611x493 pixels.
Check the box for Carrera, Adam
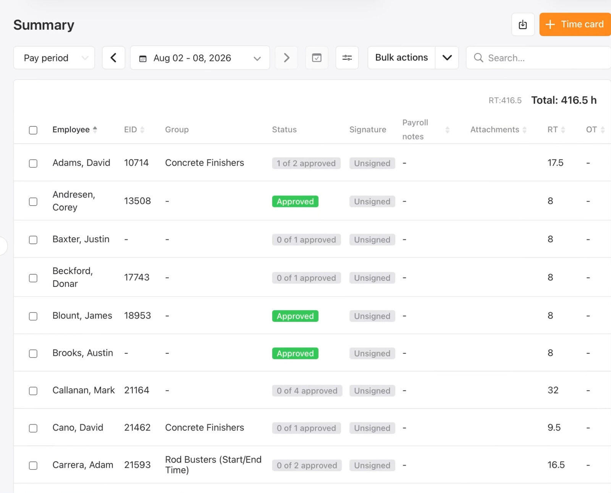33,466
